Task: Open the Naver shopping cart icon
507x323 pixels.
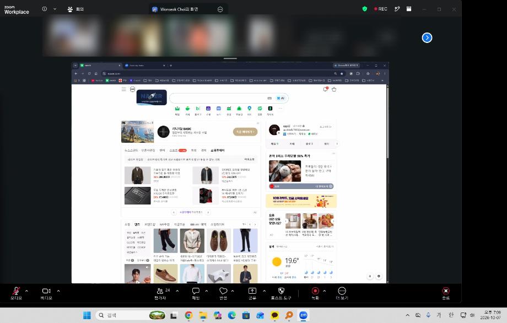Action: pyautogui.click(x=334, y=89)
